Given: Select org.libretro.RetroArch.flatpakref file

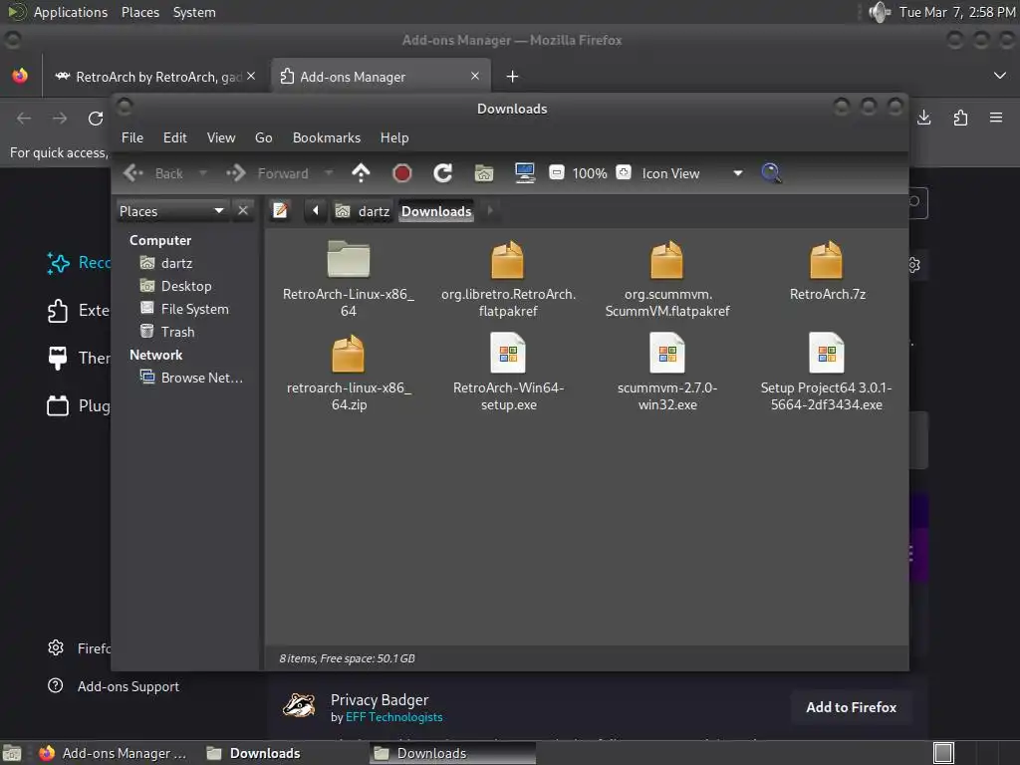Looking at the screenshot, I should click(508, 279).
